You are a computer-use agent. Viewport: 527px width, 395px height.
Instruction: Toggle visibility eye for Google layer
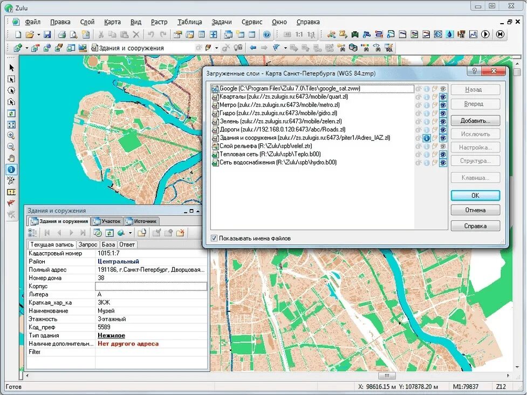(x=443, y=89)
